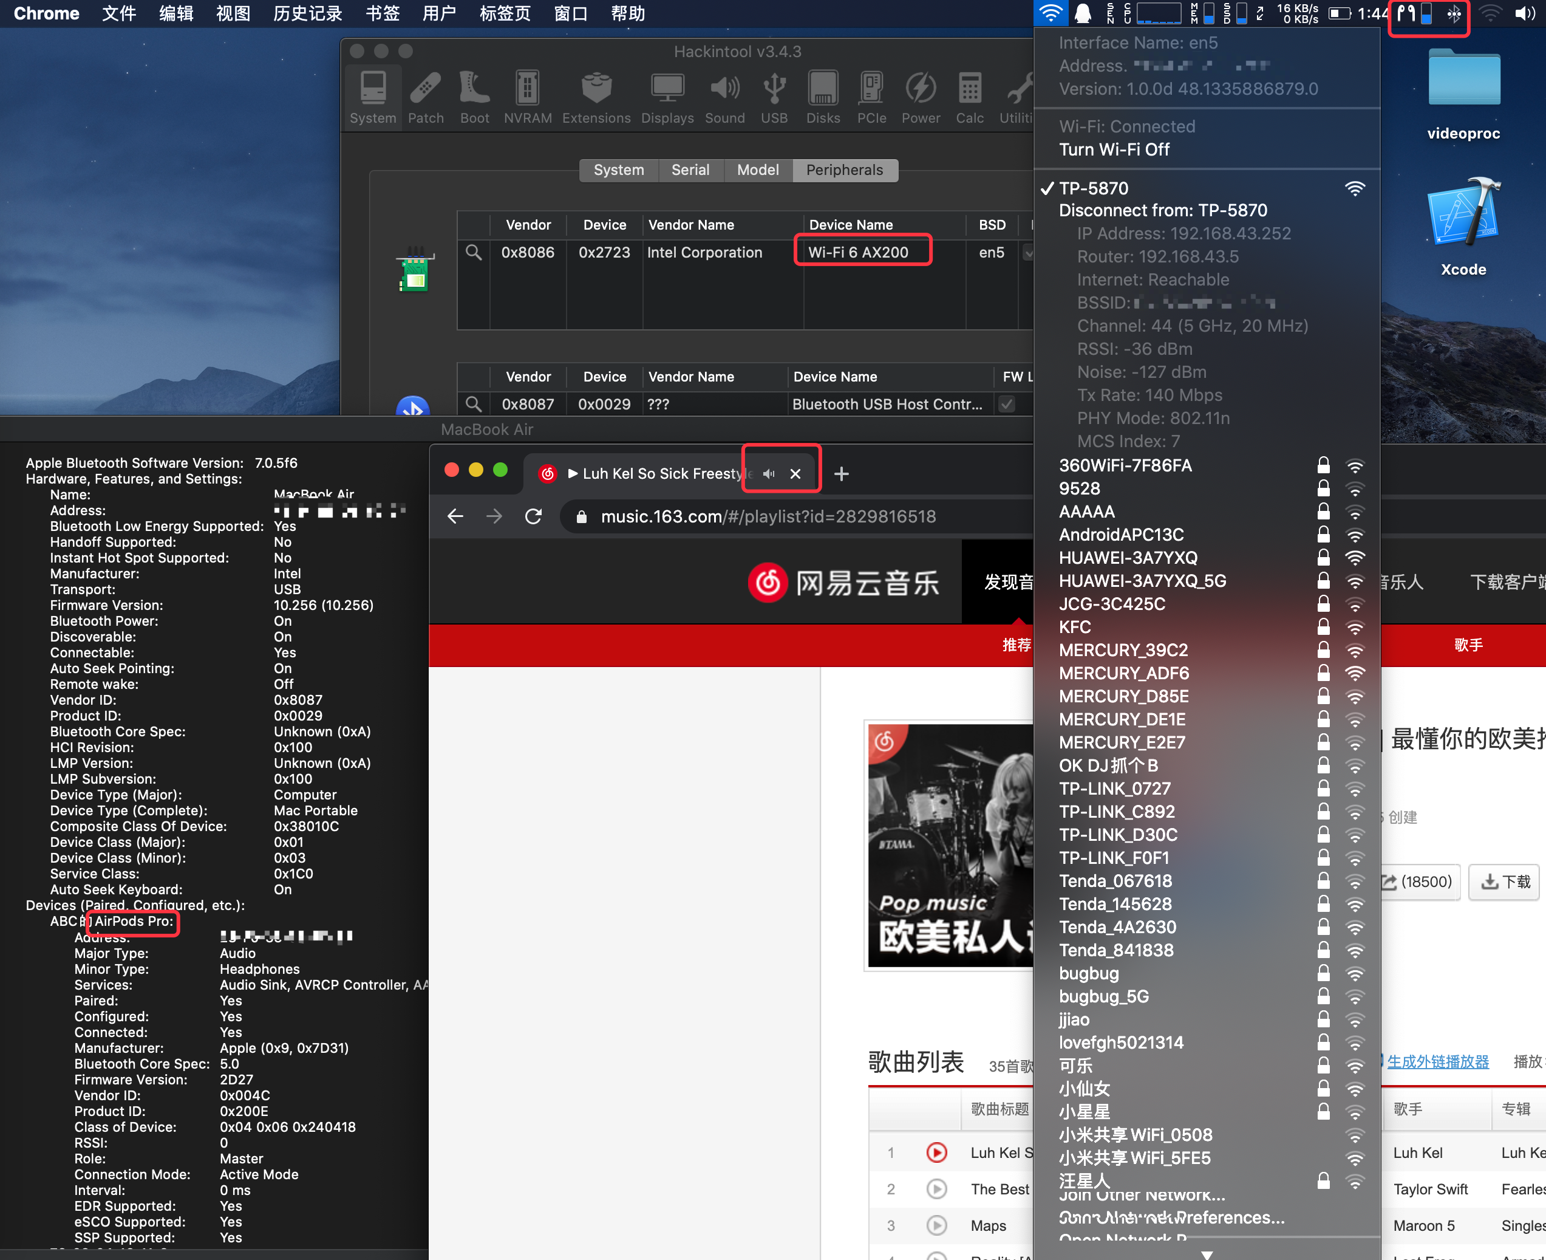1546x1260 pixels.
Task: Mute the Luh Kel Chrome tab audio icon
Action: click(769, 474)
